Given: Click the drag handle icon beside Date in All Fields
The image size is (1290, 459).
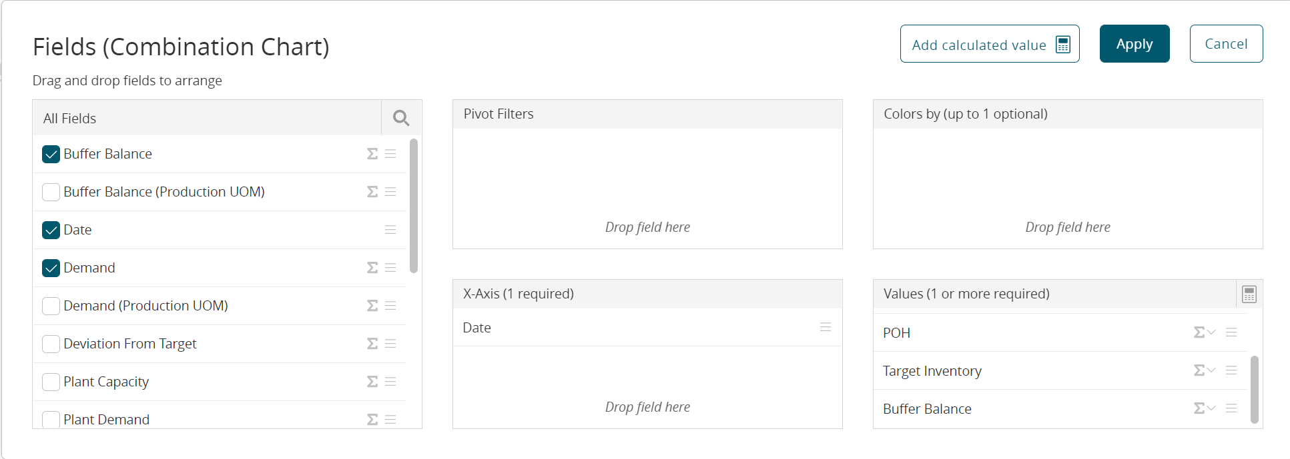Looking at the screenshot, I should click(390, 230).
